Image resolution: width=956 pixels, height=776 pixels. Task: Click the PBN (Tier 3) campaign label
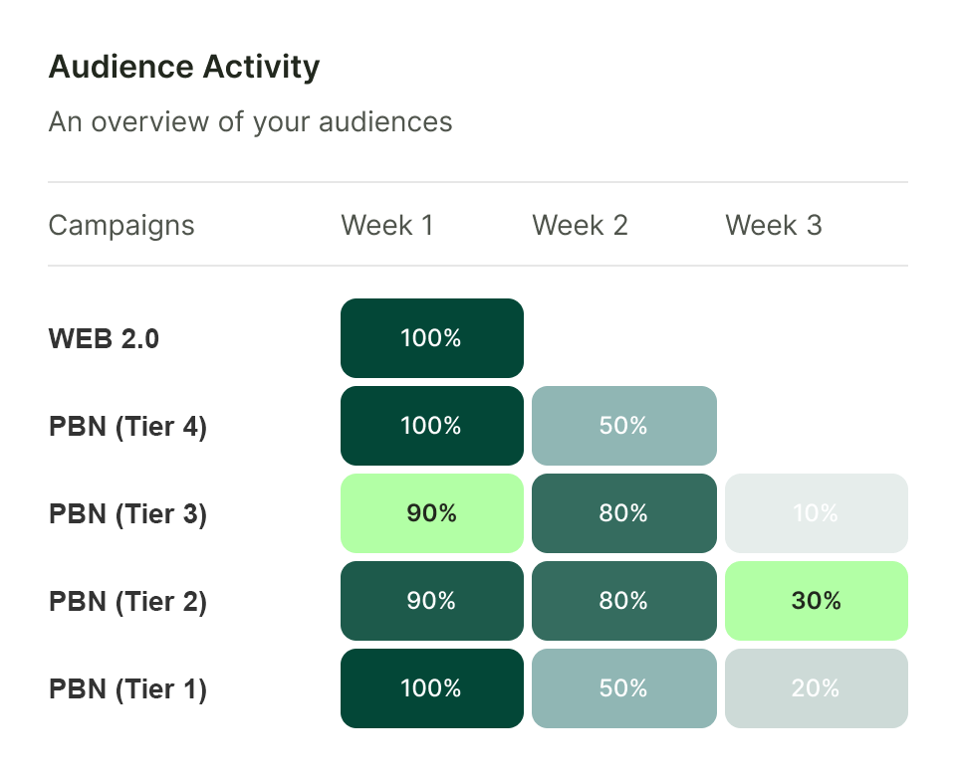127,513
